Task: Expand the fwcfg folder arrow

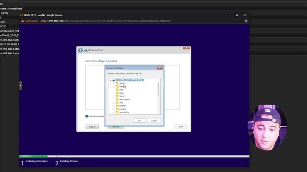Action: pyautogui.click(x=114, y=97)
